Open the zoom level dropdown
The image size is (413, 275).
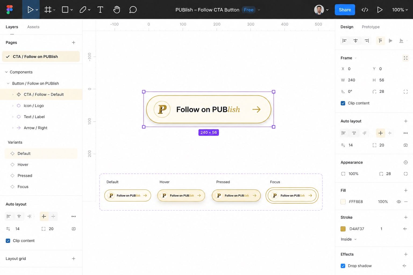400,10
